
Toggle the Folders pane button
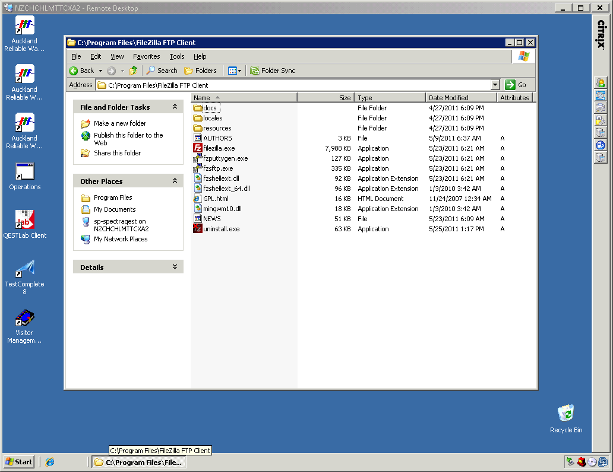point(200,71)
